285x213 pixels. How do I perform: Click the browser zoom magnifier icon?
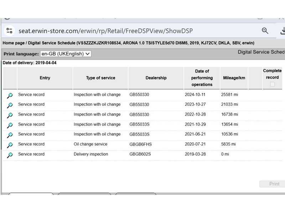[265, 31]
